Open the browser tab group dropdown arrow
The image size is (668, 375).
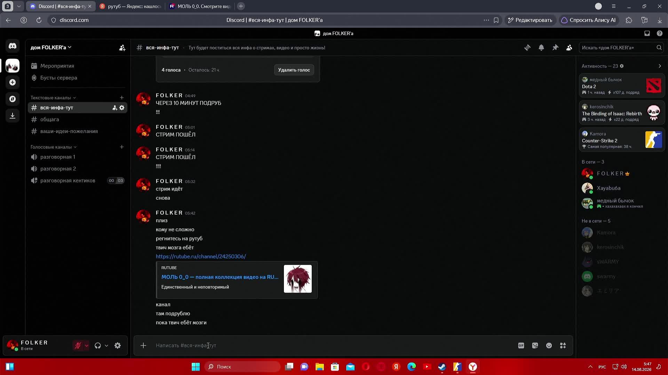19,6
